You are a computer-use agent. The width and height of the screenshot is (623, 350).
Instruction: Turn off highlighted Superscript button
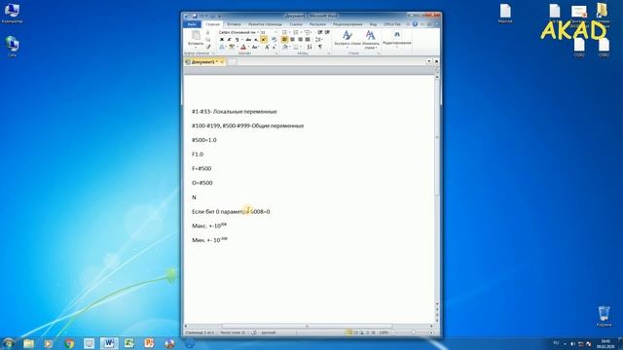click(x=264, y=39)
